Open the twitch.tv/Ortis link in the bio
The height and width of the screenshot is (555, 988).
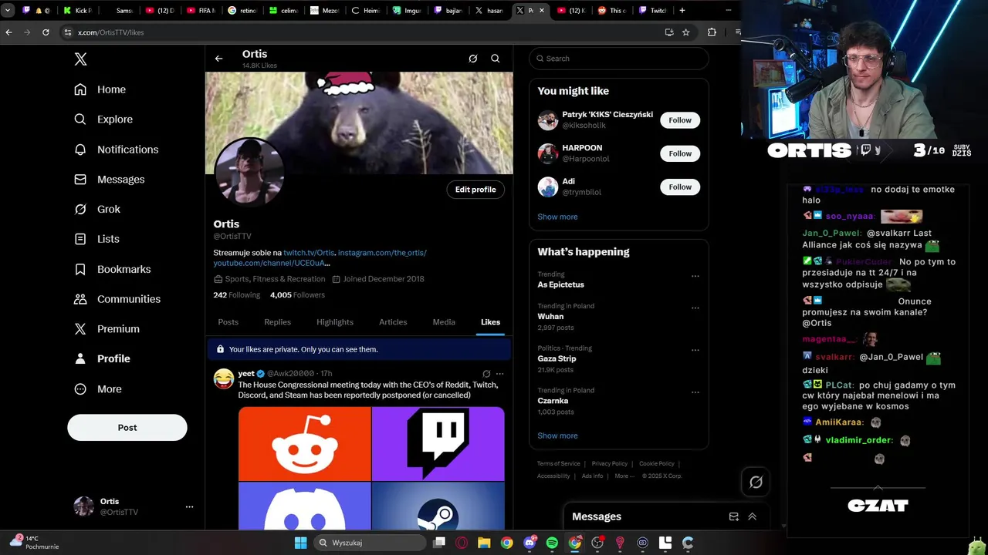click(309, 253)
